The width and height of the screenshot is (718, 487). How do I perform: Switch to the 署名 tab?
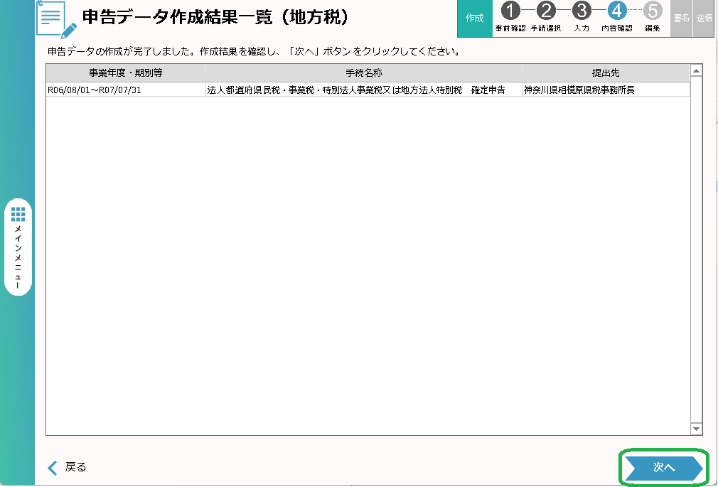[x=681, y=18]
